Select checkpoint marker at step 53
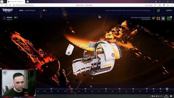The height and width of the screenshot is (98, 174). [x=72, y=89]
